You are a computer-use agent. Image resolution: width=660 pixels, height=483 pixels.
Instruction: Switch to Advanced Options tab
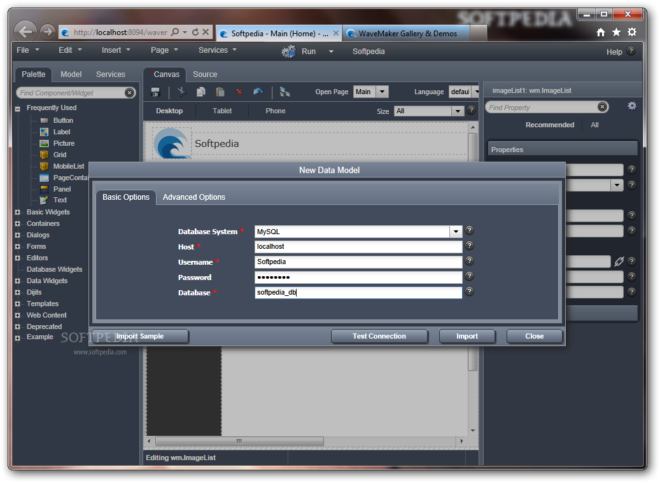point(193,197)
